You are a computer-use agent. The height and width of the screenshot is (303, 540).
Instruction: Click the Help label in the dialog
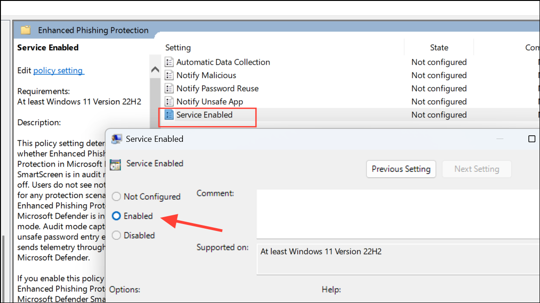tap(331, 290)
